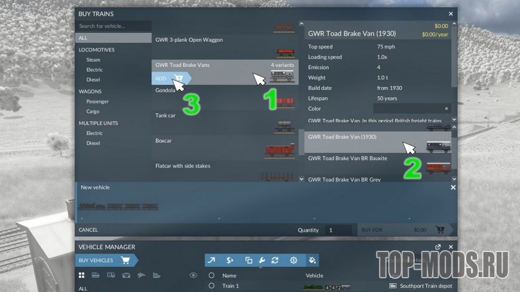Screen dimensions: 520x292
Task: Click the duplicate vehicle copy icon
Action: coord(249,260)
